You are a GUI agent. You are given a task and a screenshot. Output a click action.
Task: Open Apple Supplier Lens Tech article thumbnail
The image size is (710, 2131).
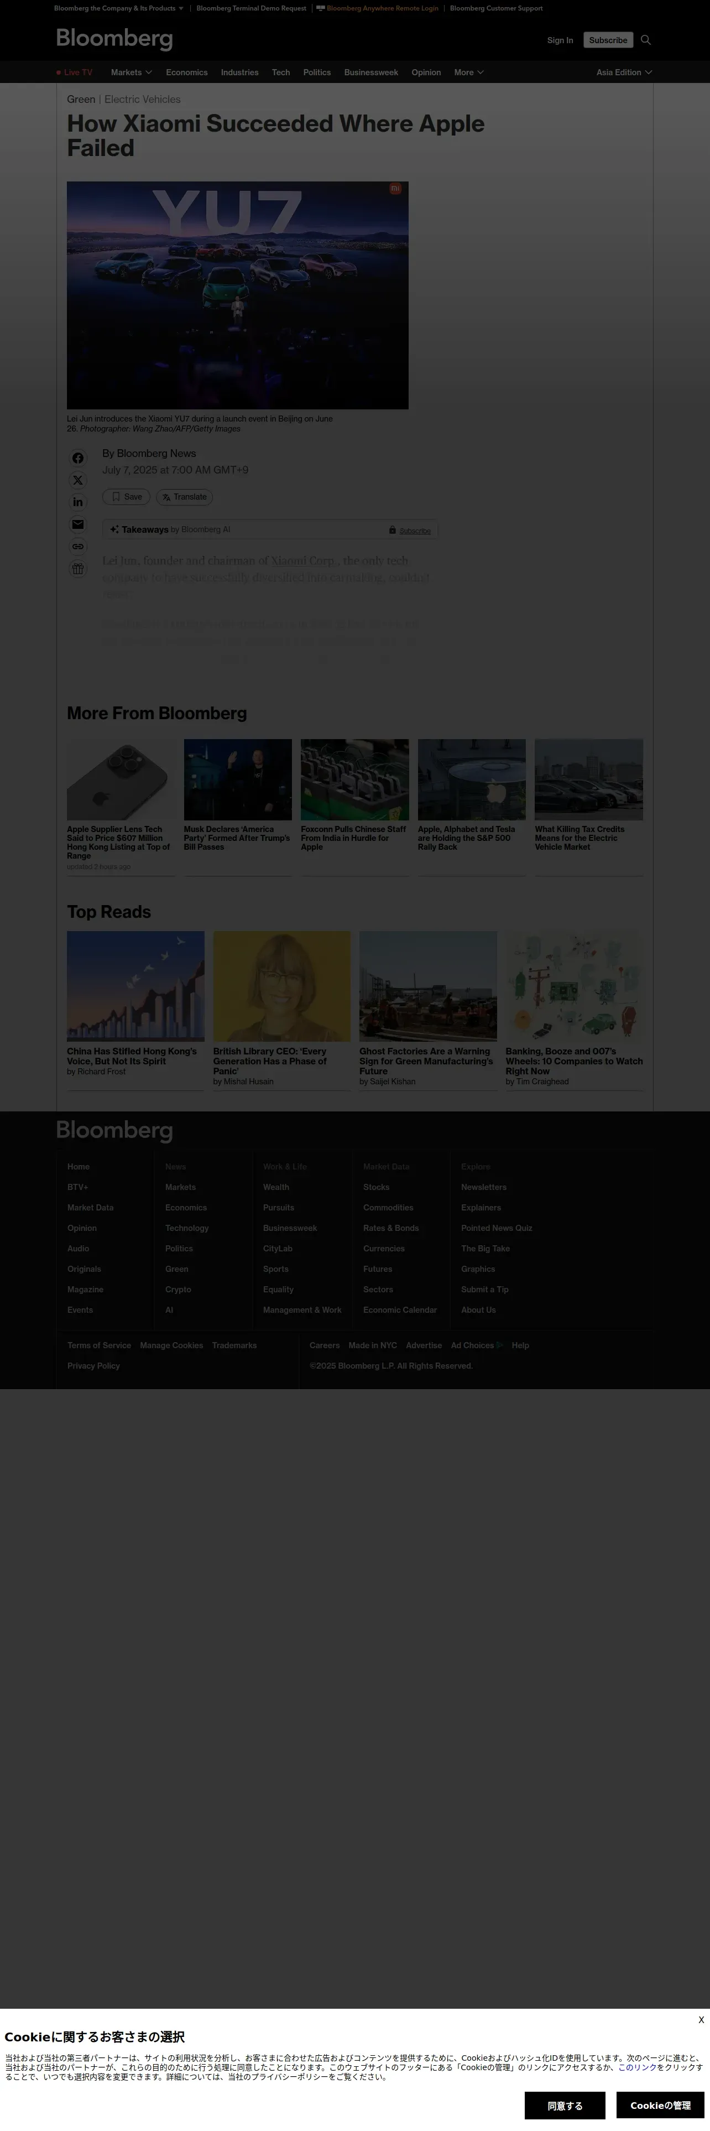tap(121, 779)
